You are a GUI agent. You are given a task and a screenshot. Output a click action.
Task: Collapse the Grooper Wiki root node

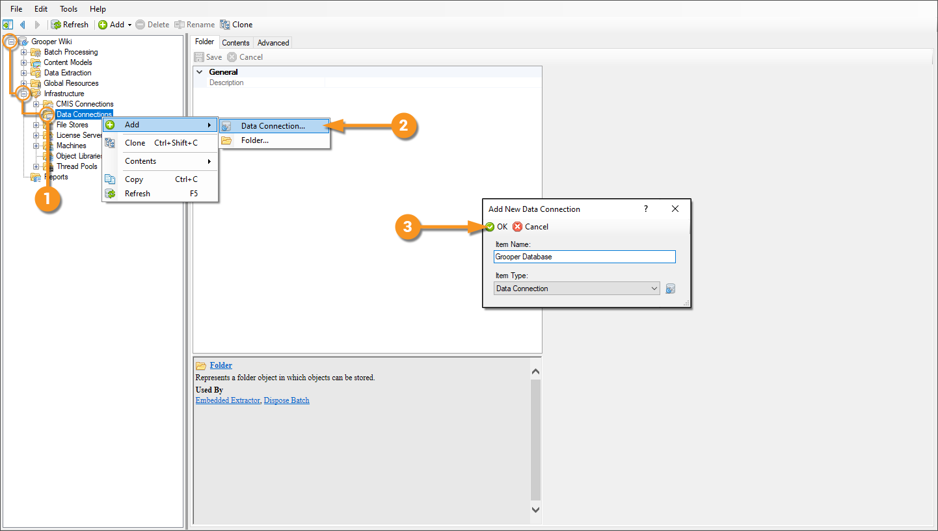pyautogui.click(x=12, y=42)
